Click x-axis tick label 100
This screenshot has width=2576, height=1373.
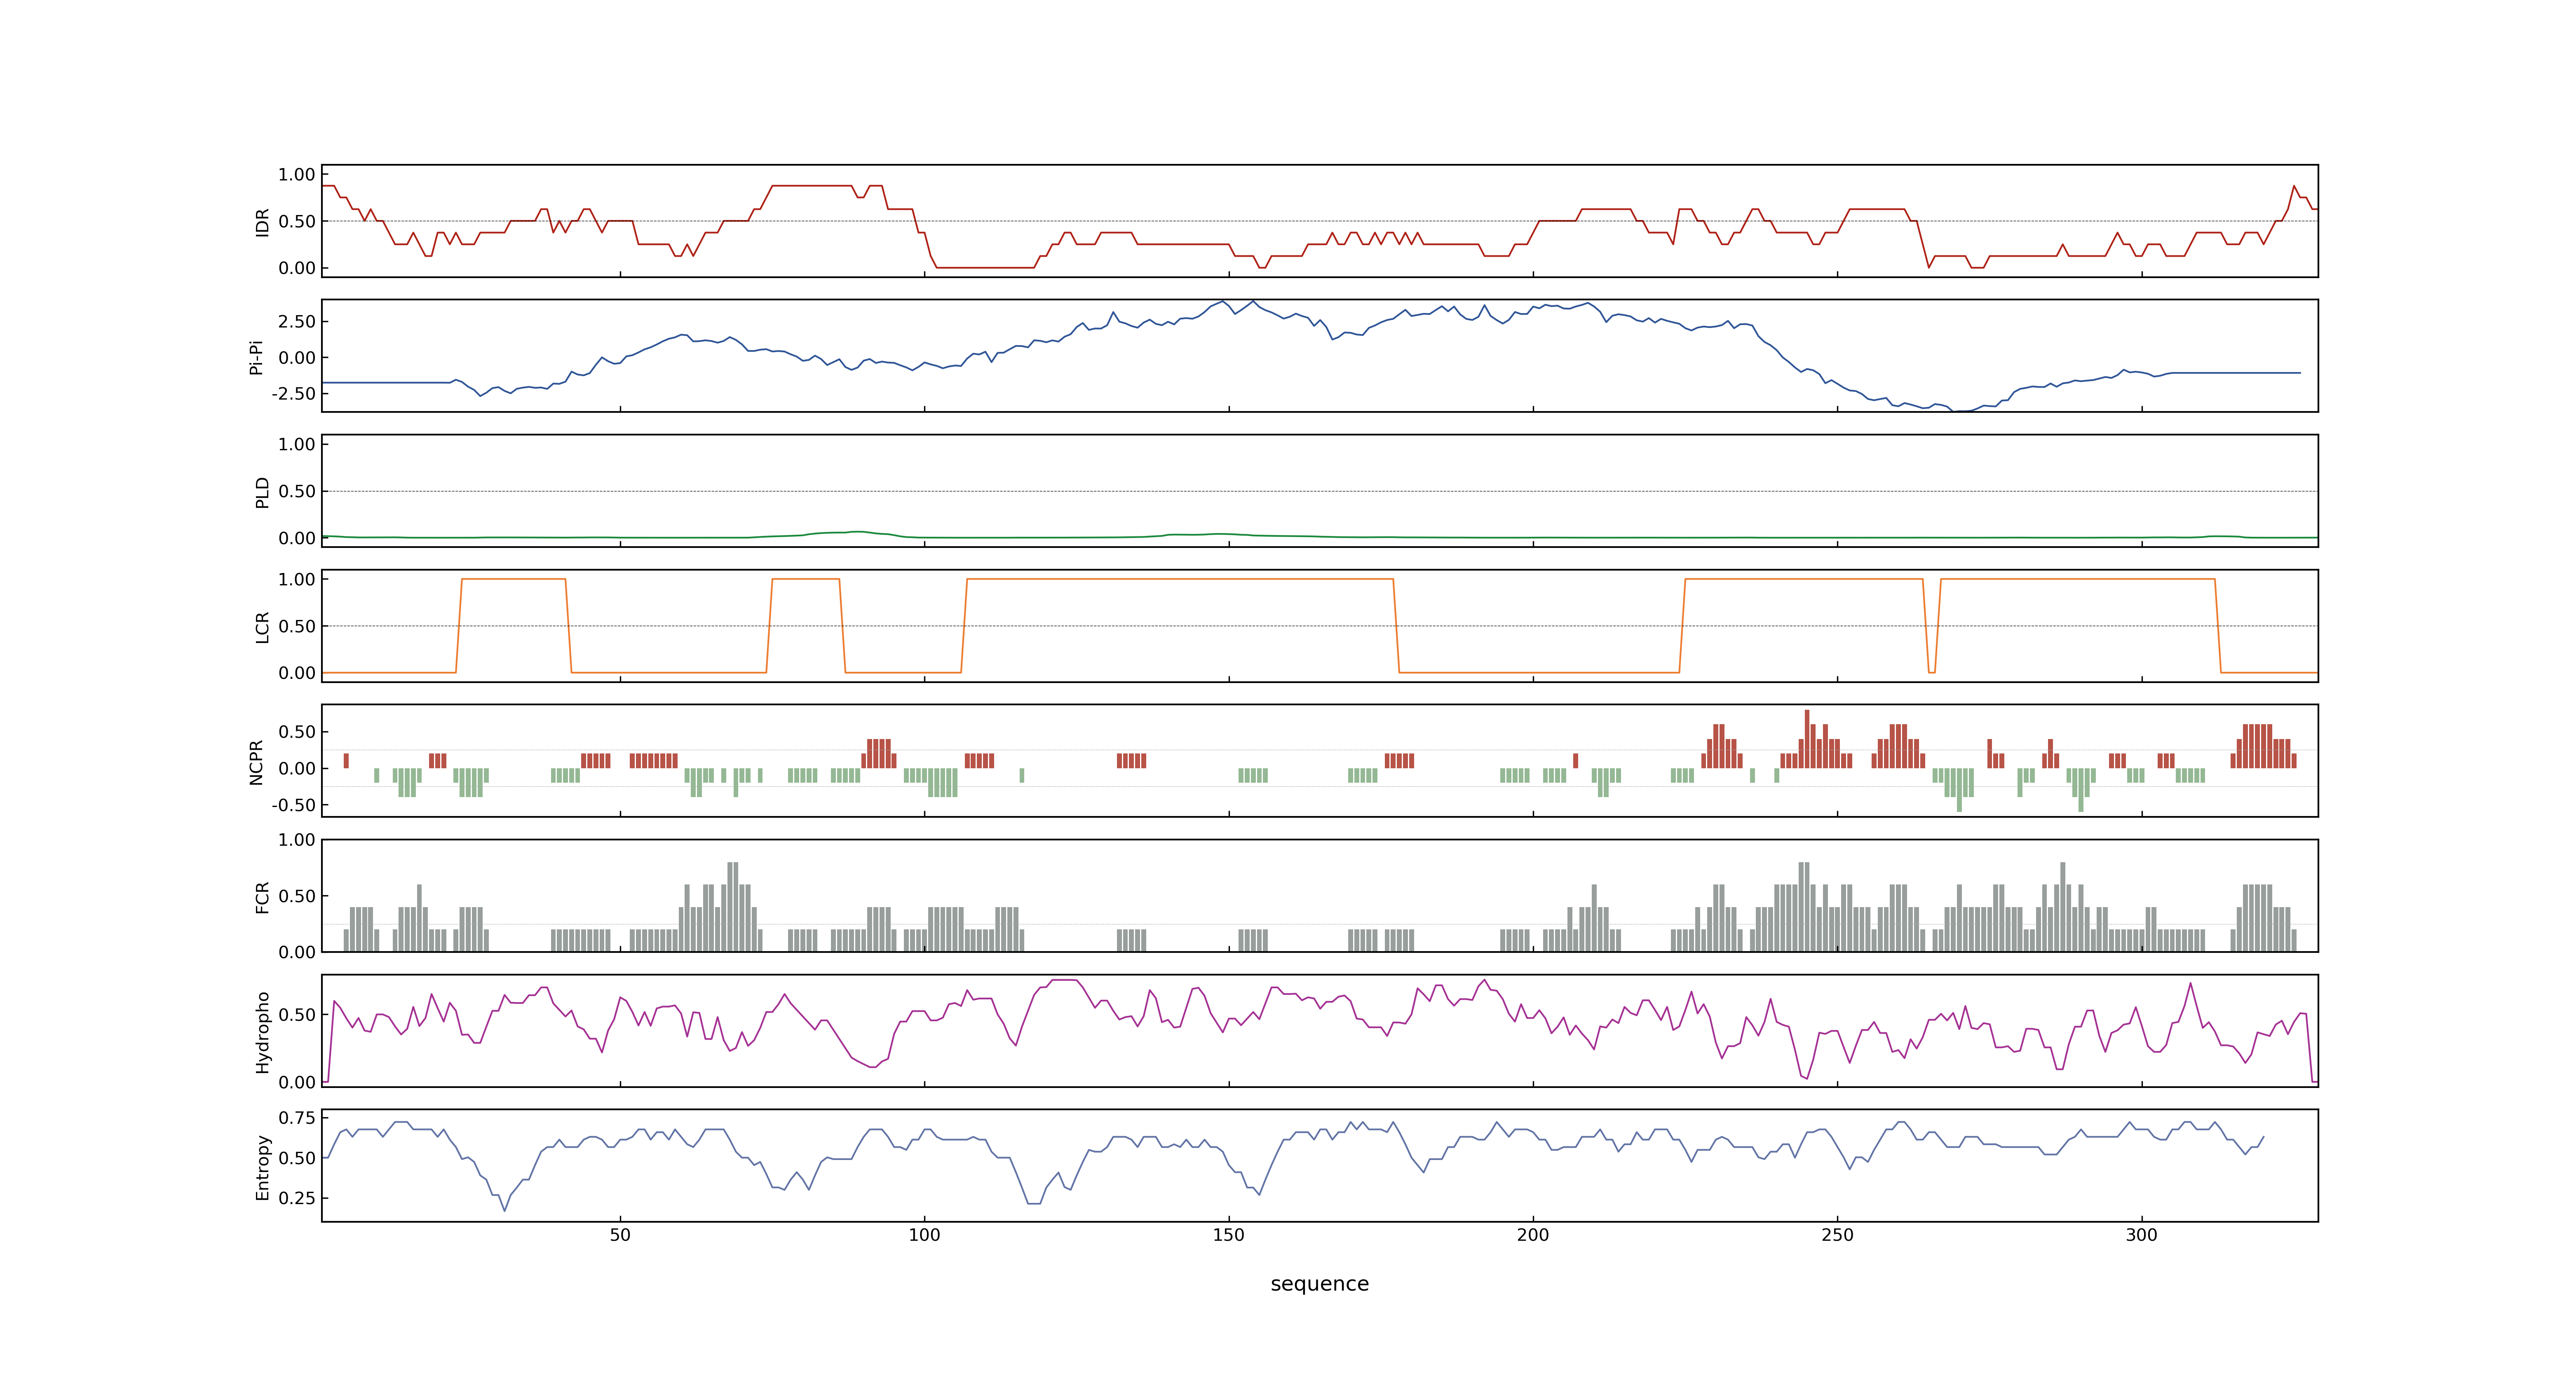click(924, 1235)
